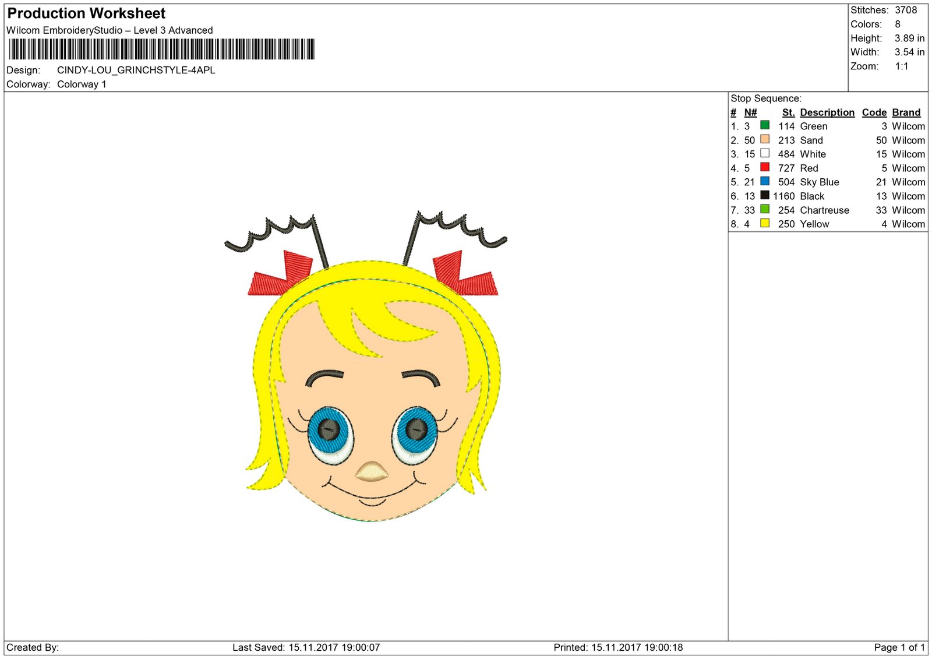This screenshot has height=656, width=932.
Task: Click the "Code" column header
Action: click(874, 112)
